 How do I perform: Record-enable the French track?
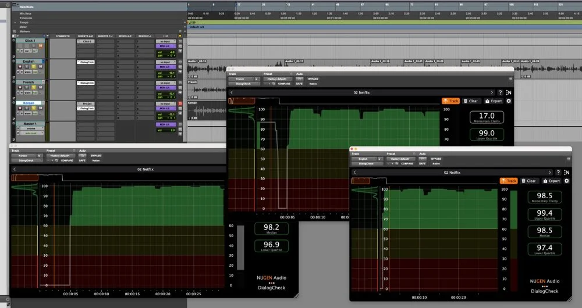[x=19, y=88]
